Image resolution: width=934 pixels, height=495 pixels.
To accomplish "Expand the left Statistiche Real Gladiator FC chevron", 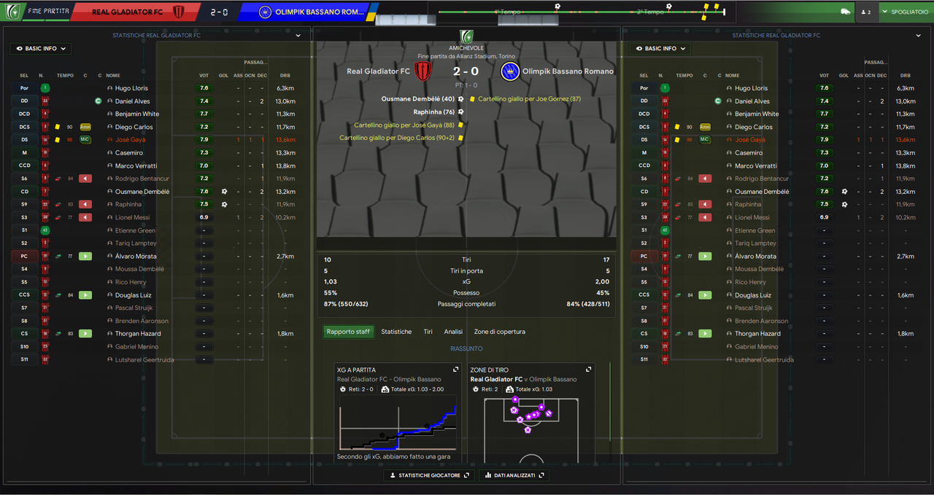I will point(298,35).
